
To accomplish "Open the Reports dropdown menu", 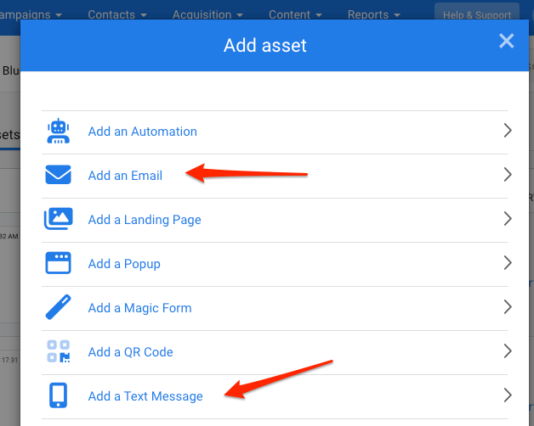I will tap(373, 14).
